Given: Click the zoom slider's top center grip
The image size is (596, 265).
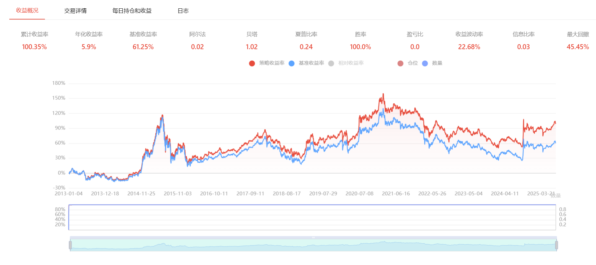Looking at the screenshot, I should point(313,237).
